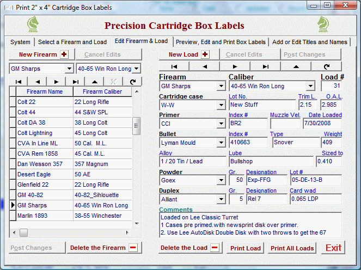Expand the Primer CCI dropdown
361x270 pixels.
tap(221, 124)
